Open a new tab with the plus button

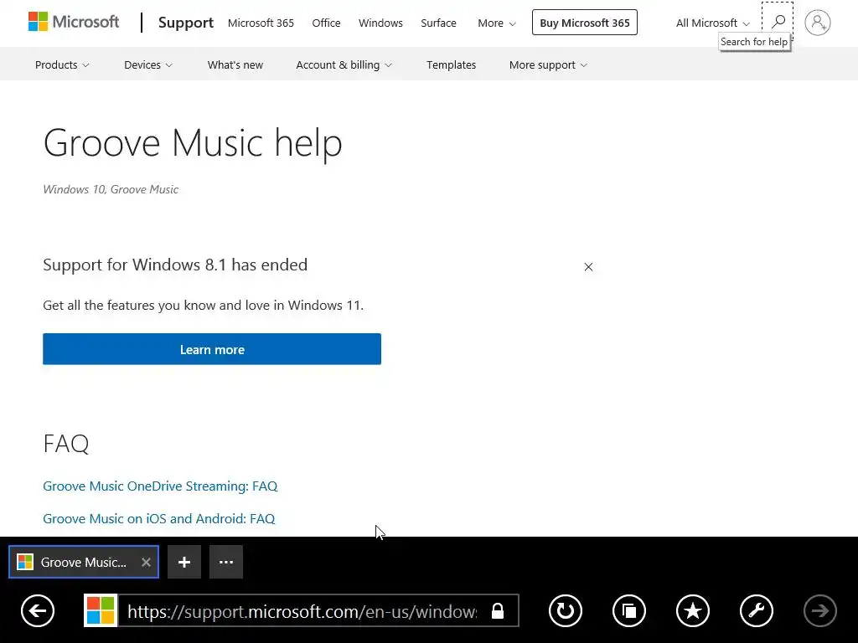[x=183, y=562]
